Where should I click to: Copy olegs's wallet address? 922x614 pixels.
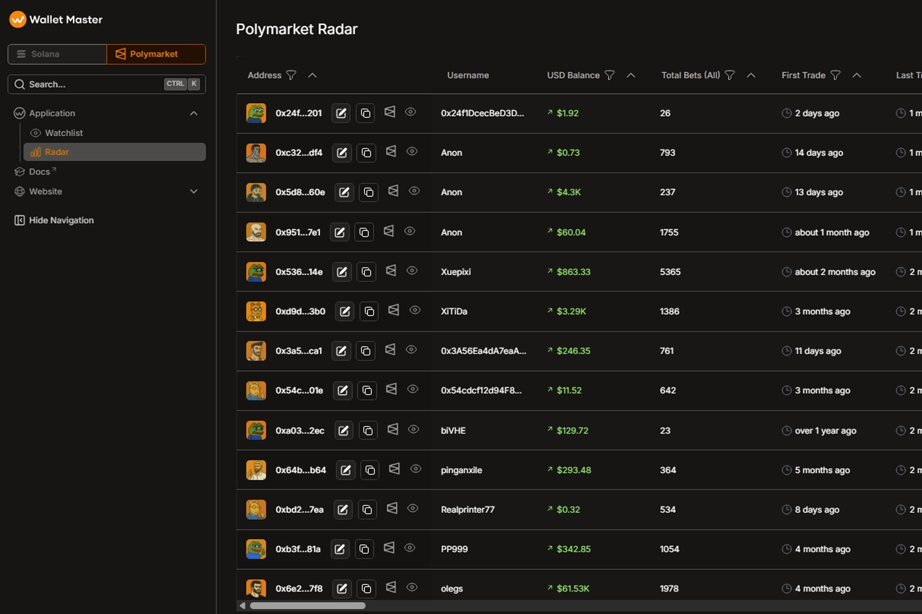click(x=366, y=588)
